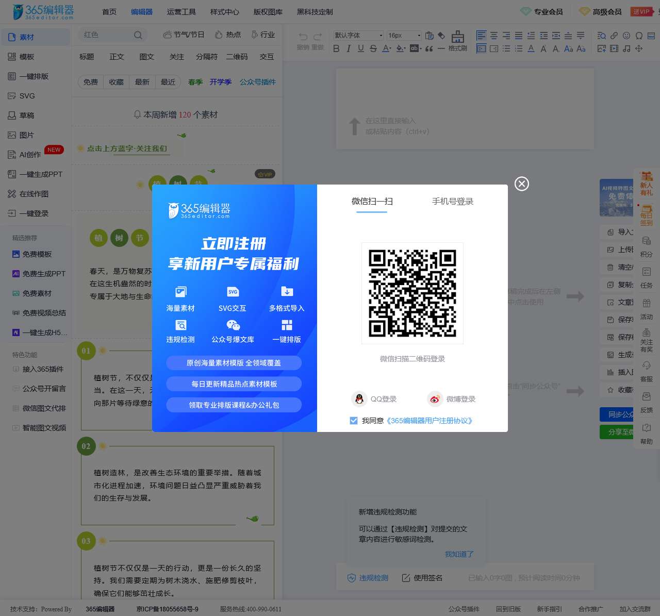The width and height of the screenshot is (660, 616).
Task: Align text left
Action: pyautogui.click(x=482, y=35)
